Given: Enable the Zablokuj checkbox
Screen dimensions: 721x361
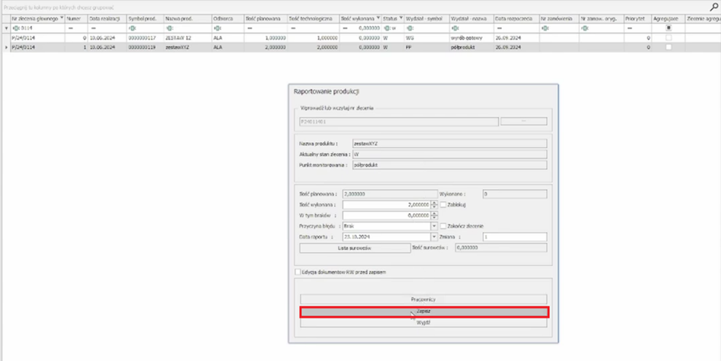Looking at the screenshot, I should coord(443,204).
